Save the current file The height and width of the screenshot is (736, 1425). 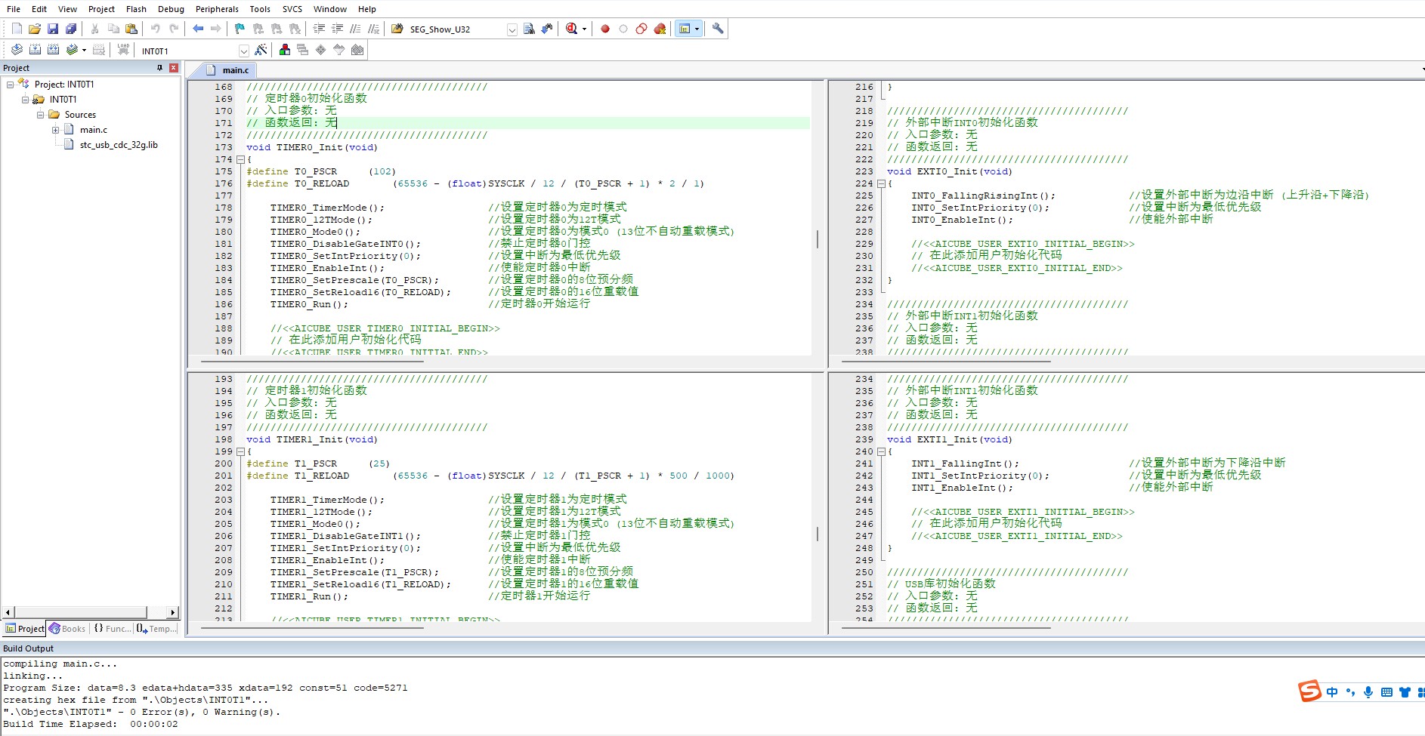coord(53,29)
